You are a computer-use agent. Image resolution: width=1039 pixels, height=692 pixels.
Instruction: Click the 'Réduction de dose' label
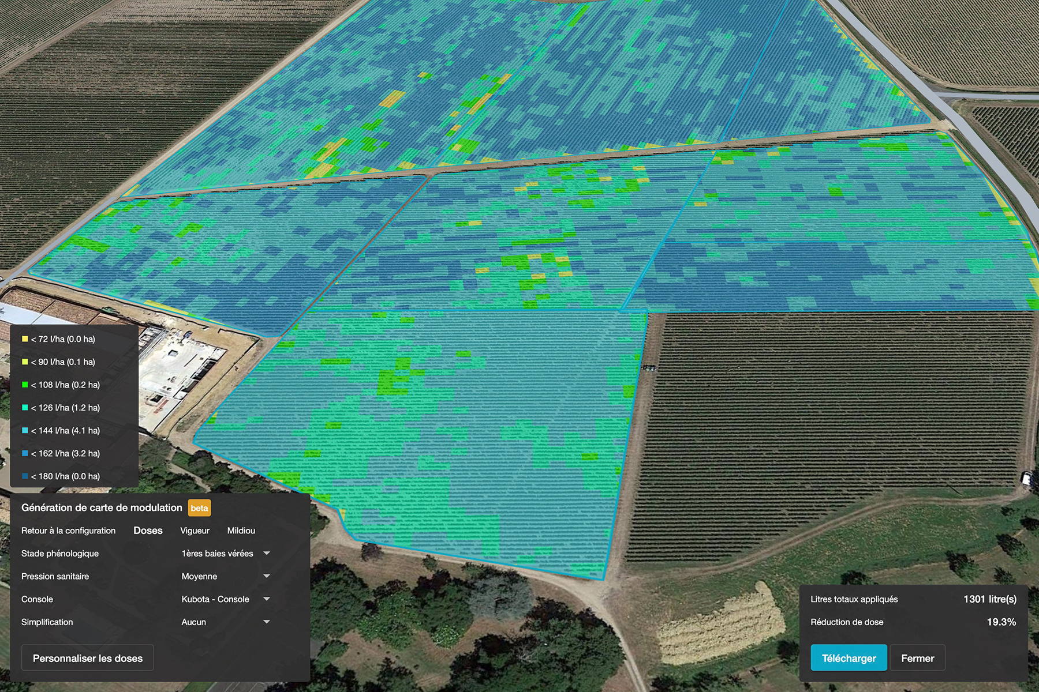pyautogui.click(x=847, y=622)
